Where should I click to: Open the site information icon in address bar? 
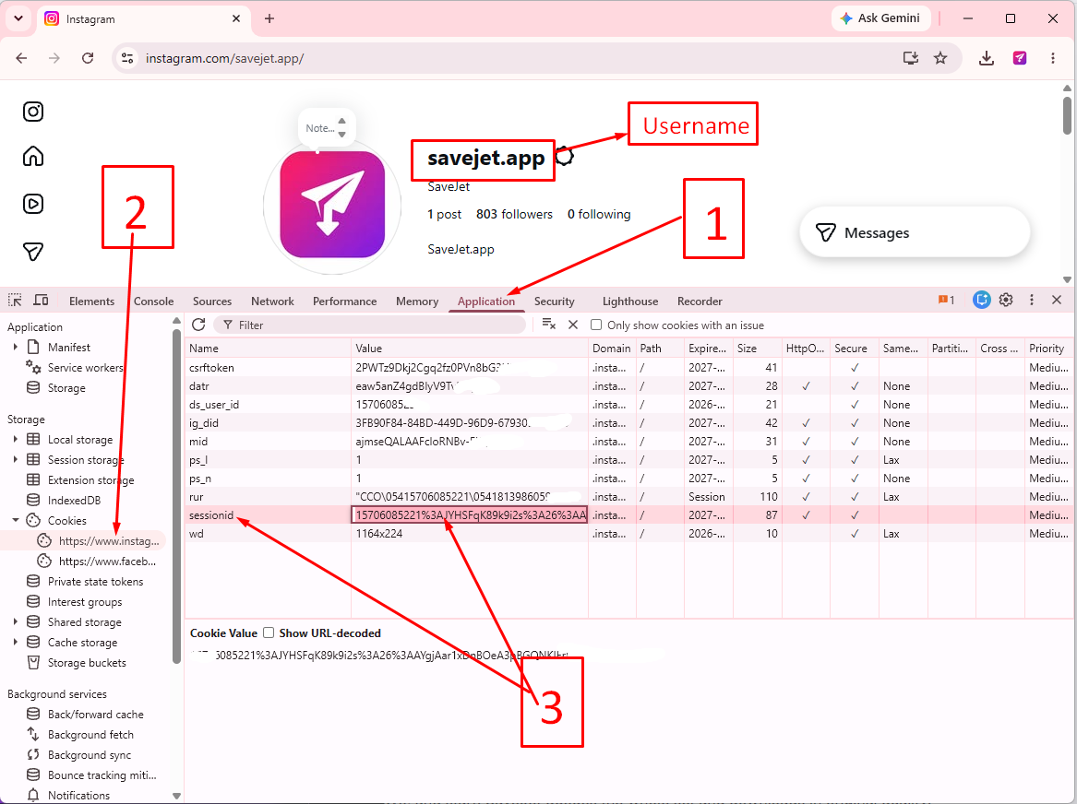(127, 58)
